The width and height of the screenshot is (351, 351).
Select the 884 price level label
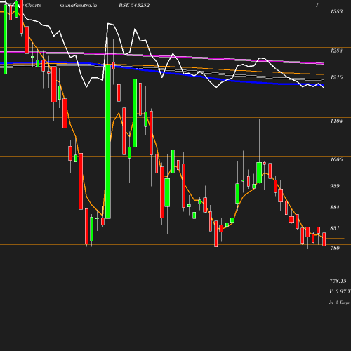click(x=335, y=207)
